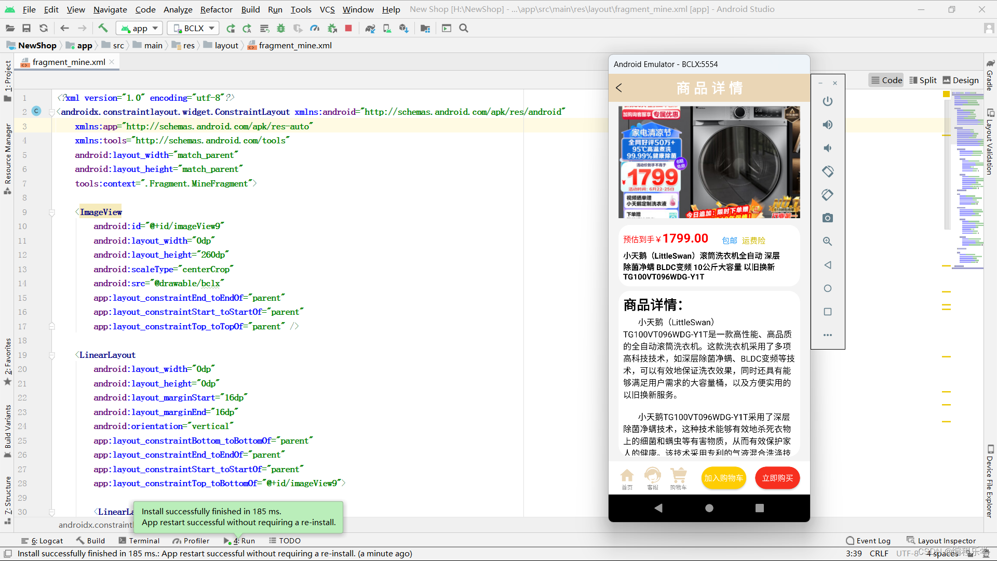
Task: Click the layout breadcrumb folder
Action: tap(221, 45)
